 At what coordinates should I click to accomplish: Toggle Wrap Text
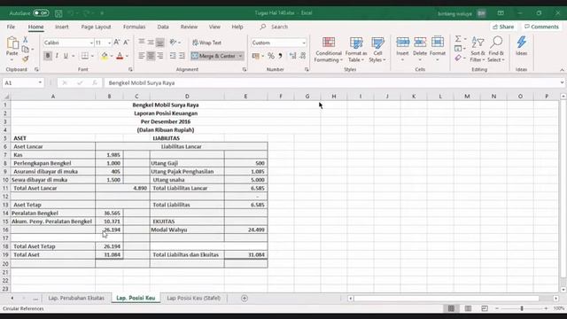pos(206,43)
